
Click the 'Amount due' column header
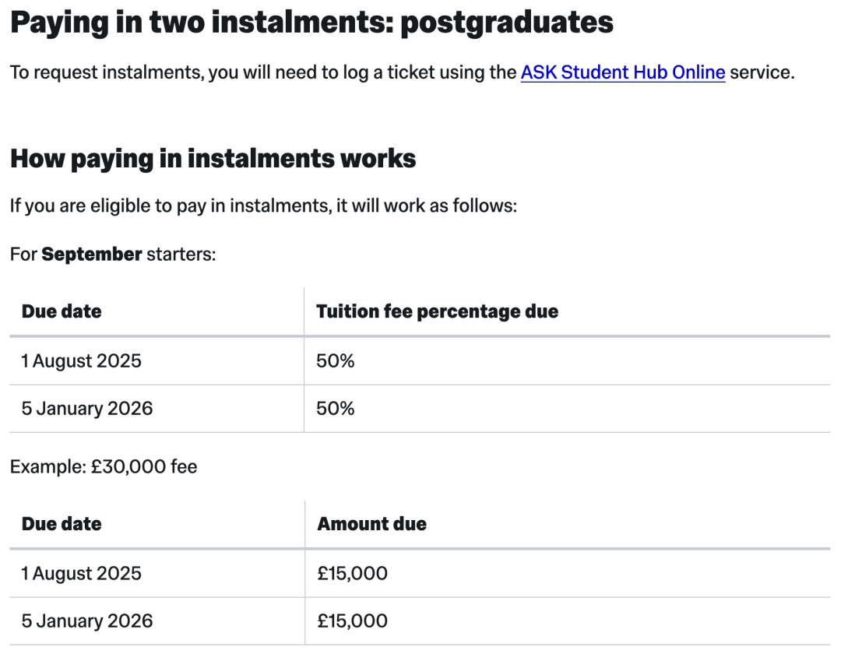click(371, 524)
